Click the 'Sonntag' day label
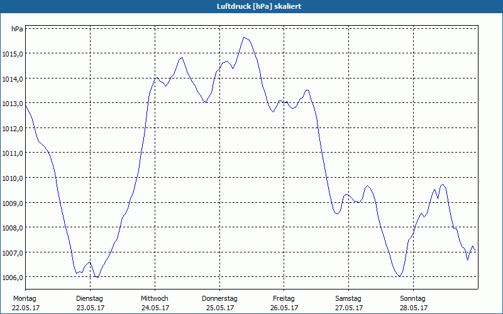 413,299
